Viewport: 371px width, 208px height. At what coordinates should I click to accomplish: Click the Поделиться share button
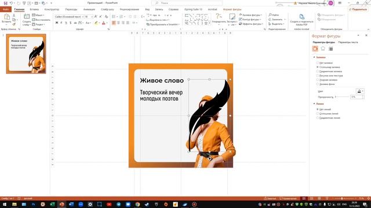coord(358,9)
